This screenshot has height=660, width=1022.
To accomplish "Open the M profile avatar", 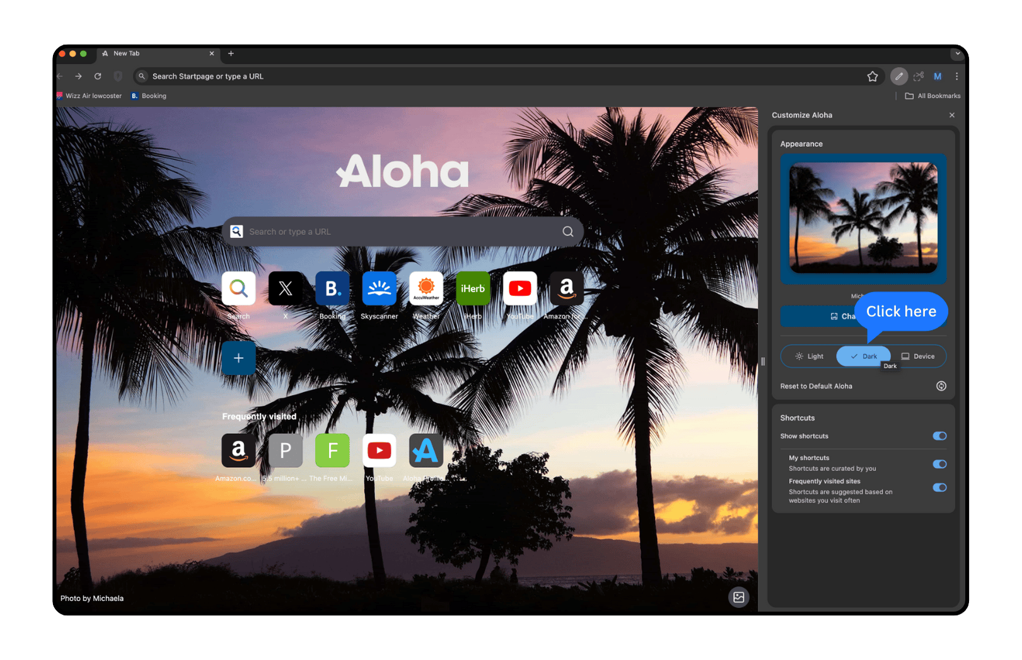I will coord(938,76).
